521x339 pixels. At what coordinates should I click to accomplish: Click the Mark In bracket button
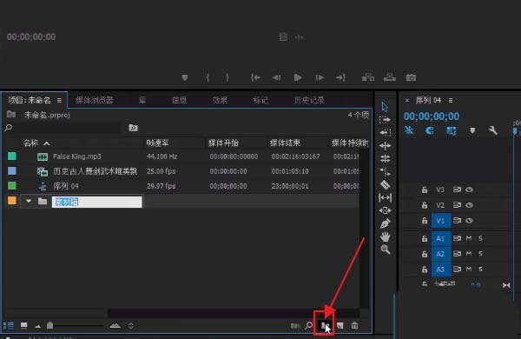[208, 78]
